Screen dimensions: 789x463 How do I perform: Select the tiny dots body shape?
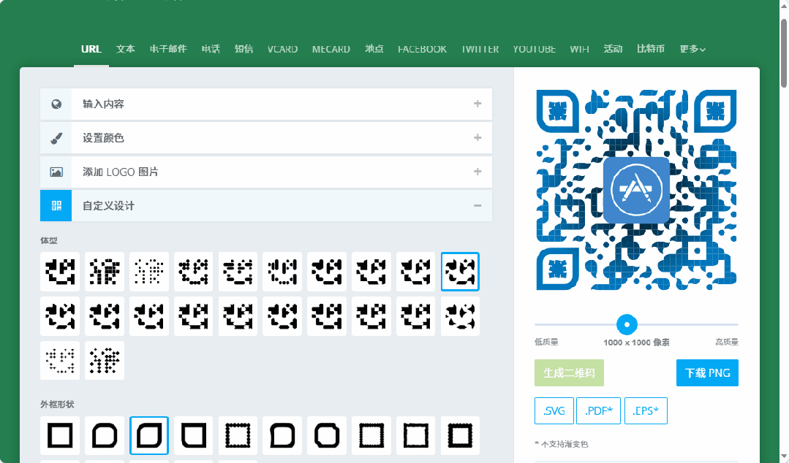tap(149, 272)
